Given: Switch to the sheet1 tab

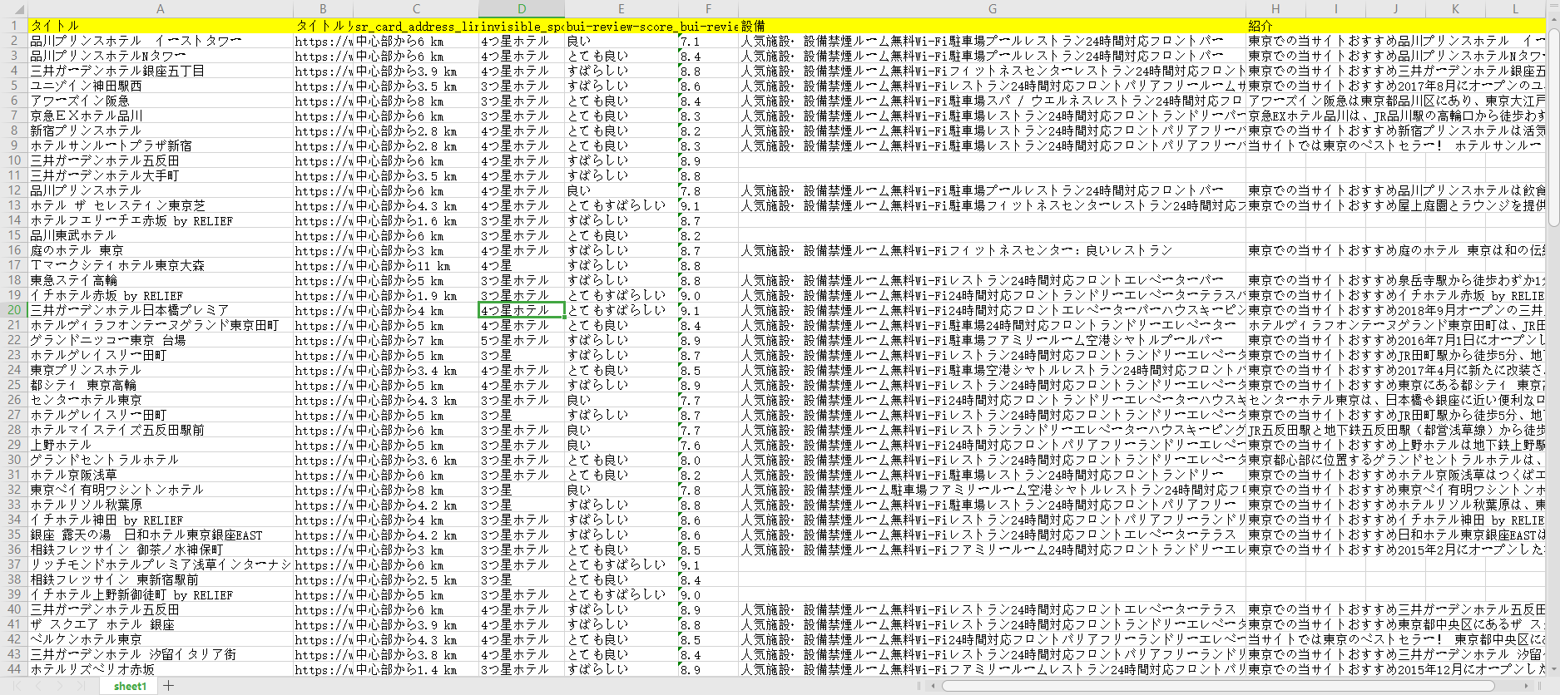Looking at the screenshot, I should pyautogui.click(x=130, y=686).
